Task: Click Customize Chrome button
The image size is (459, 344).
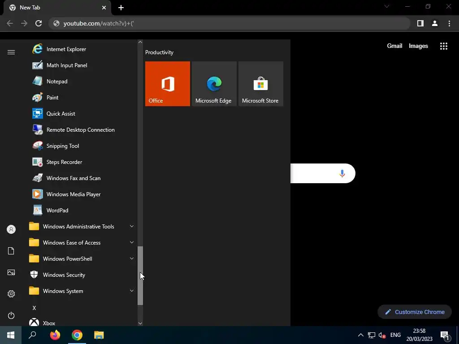Action: [x=415, y=312]
